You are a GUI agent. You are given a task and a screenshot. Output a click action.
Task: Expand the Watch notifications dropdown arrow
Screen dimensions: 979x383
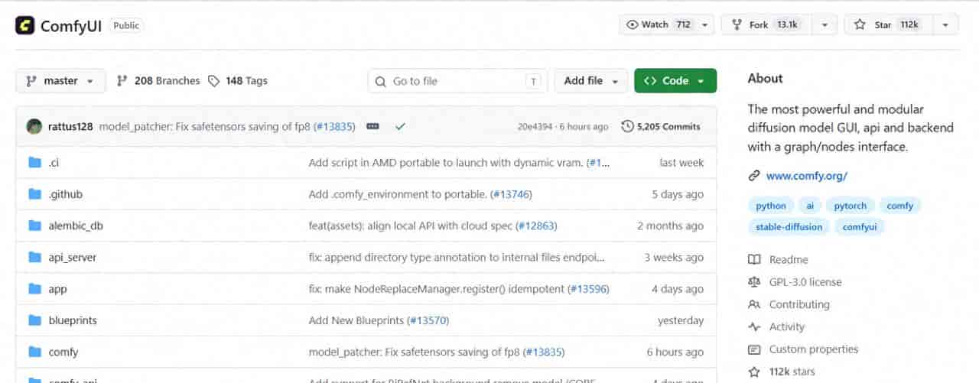705,24
